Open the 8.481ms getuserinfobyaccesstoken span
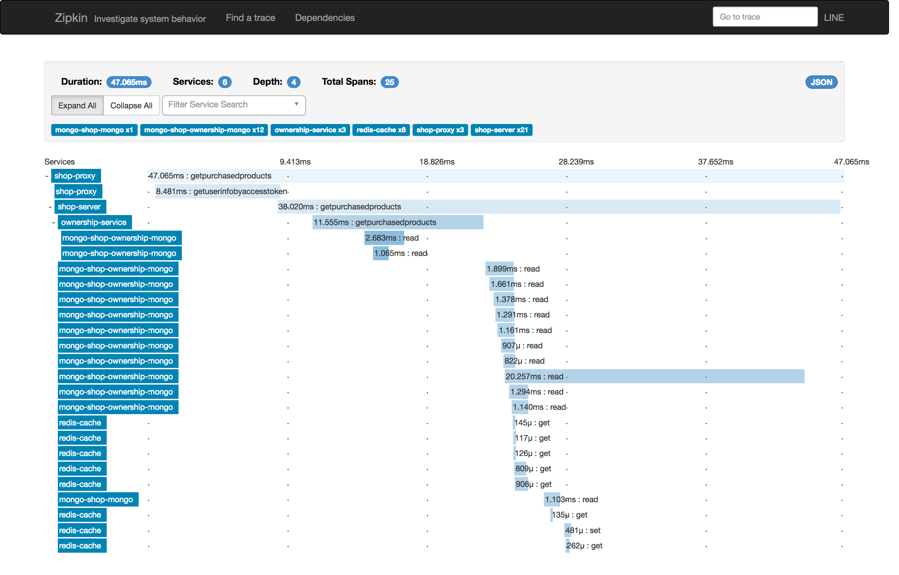This screenshot has height=575, width=899. coord(217,191)
